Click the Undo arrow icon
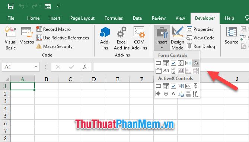This screenshot has height=142, width=249. (22, 6)
